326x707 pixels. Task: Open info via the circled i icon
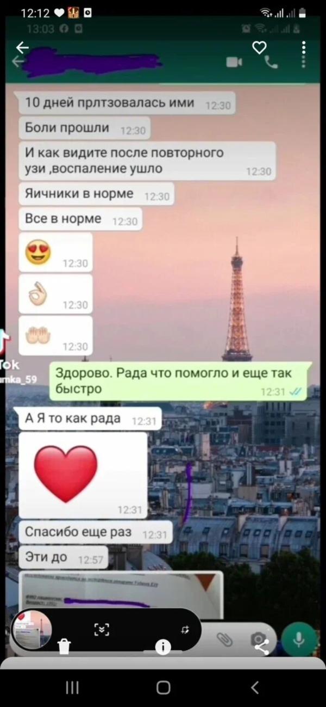[x=163, y=647]
